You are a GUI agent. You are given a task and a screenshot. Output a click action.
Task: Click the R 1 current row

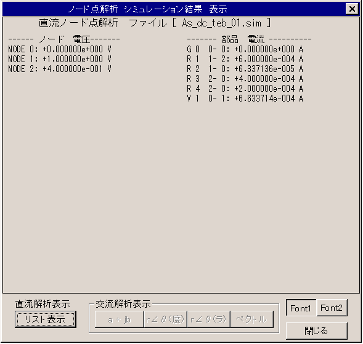pyautogui.click(x=245, y=59)
